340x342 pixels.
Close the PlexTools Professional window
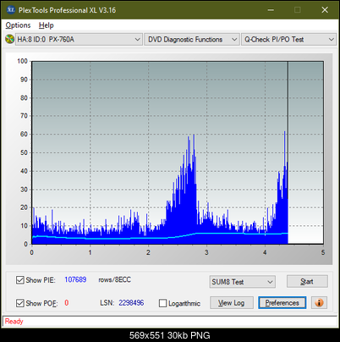click(x=325, y=10)
